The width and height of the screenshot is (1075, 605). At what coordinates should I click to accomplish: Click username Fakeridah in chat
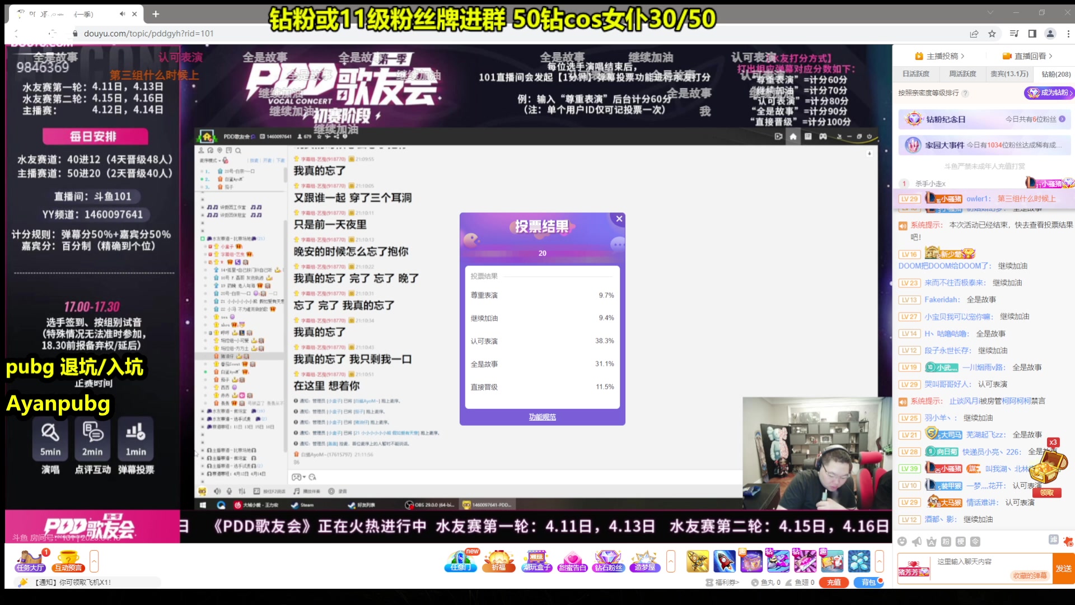tap(942, 300)
